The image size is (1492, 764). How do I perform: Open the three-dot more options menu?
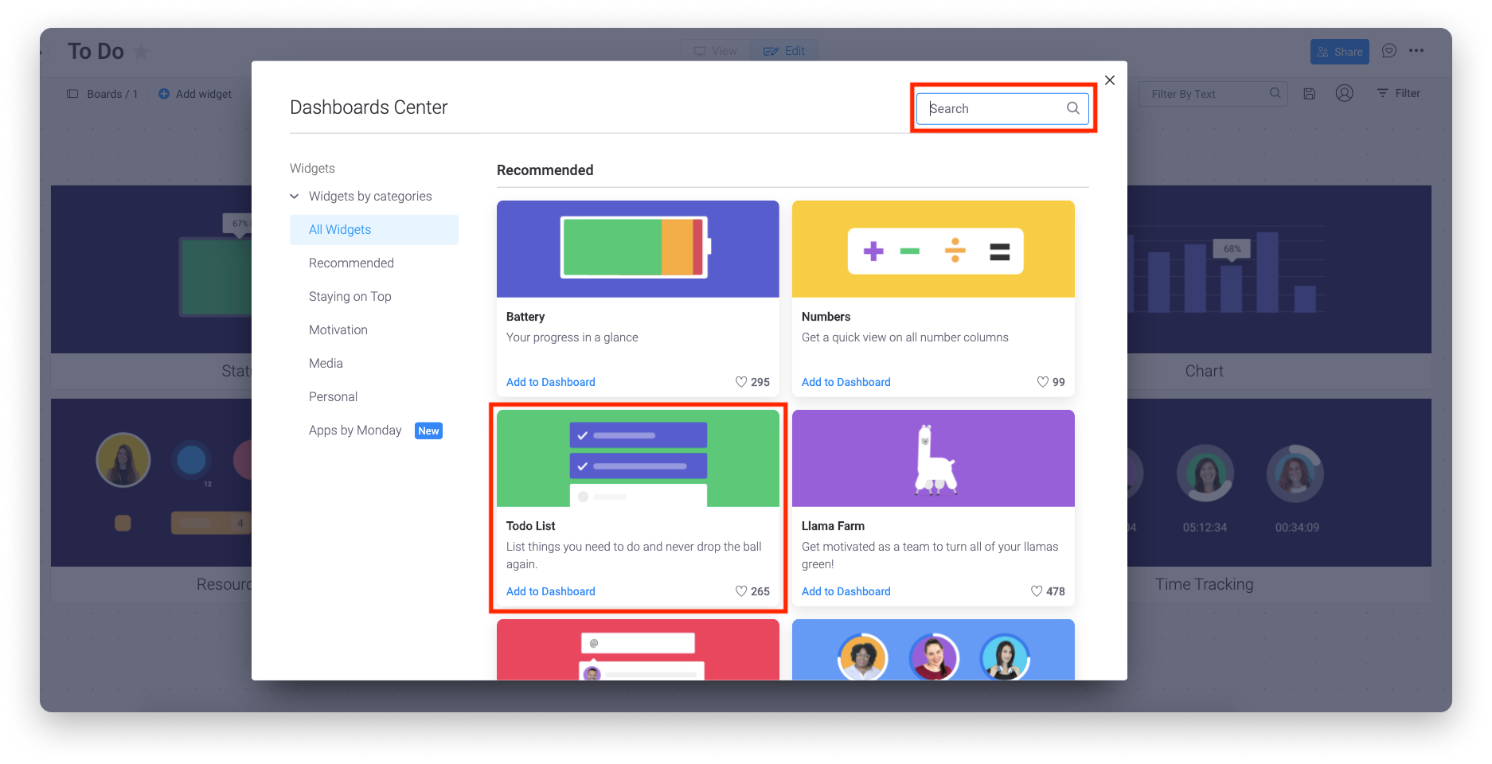tap(1416, 51)
